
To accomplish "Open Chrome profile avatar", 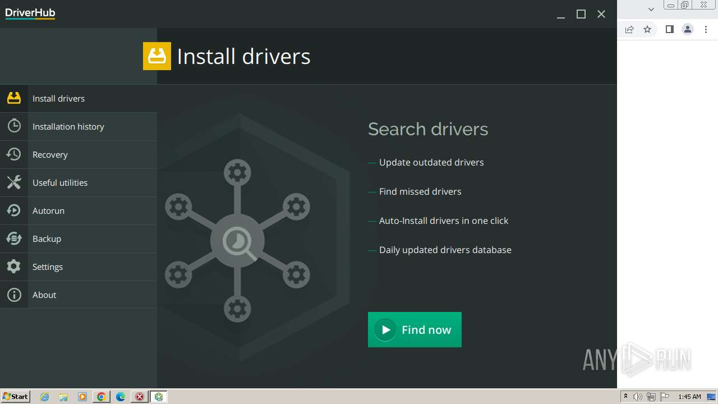I will (688, 29).
